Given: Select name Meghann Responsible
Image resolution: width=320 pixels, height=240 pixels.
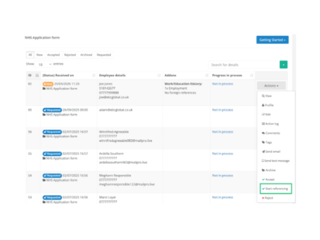Looking at the screenshot, I should 115,175.
